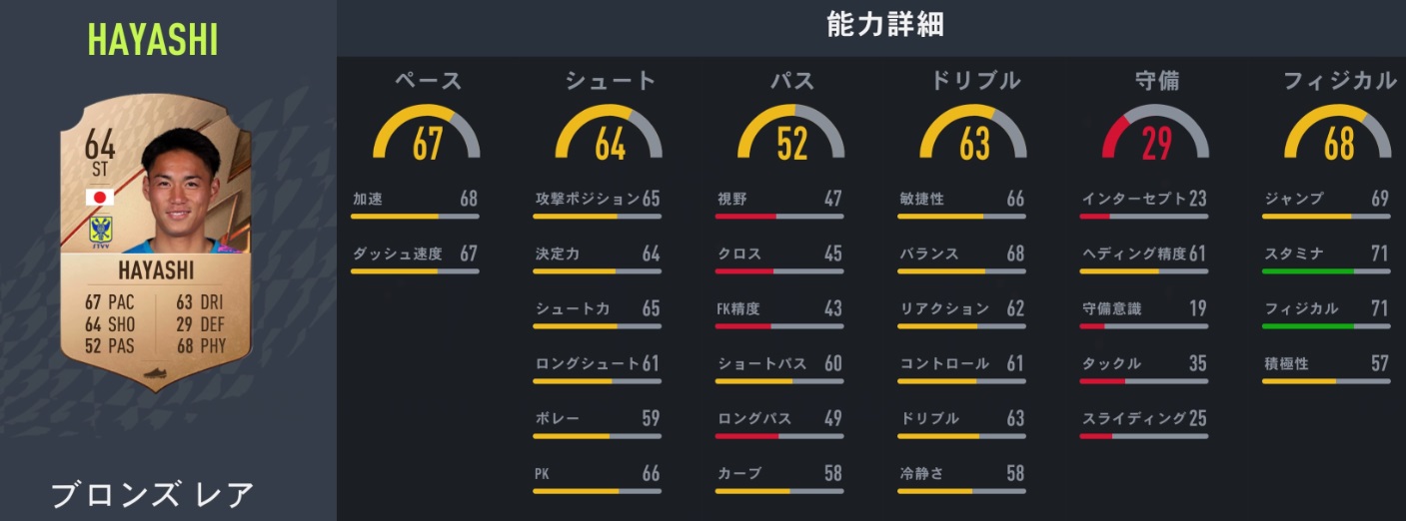
Task: Click the PK stat bar
Action: pos(597,490)
